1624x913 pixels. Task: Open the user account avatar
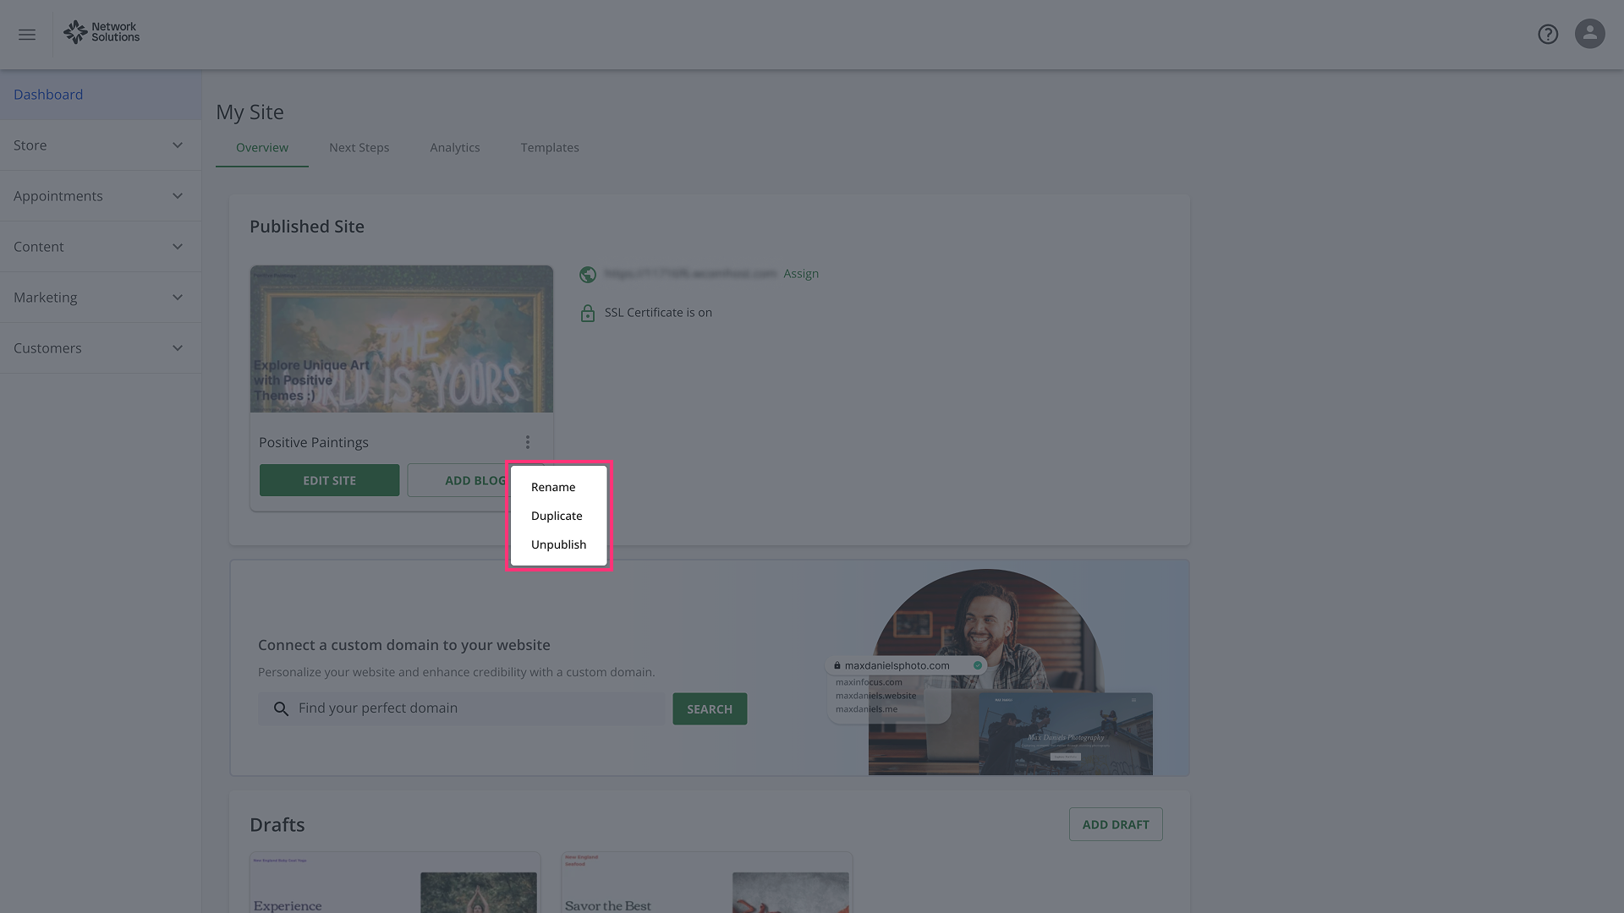tap(1589, 34)
